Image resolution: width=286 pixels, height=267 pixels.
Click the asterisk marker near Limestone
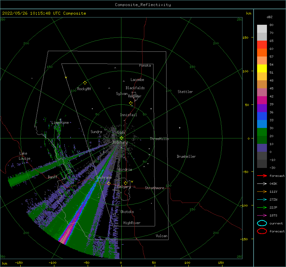(60, 120)
